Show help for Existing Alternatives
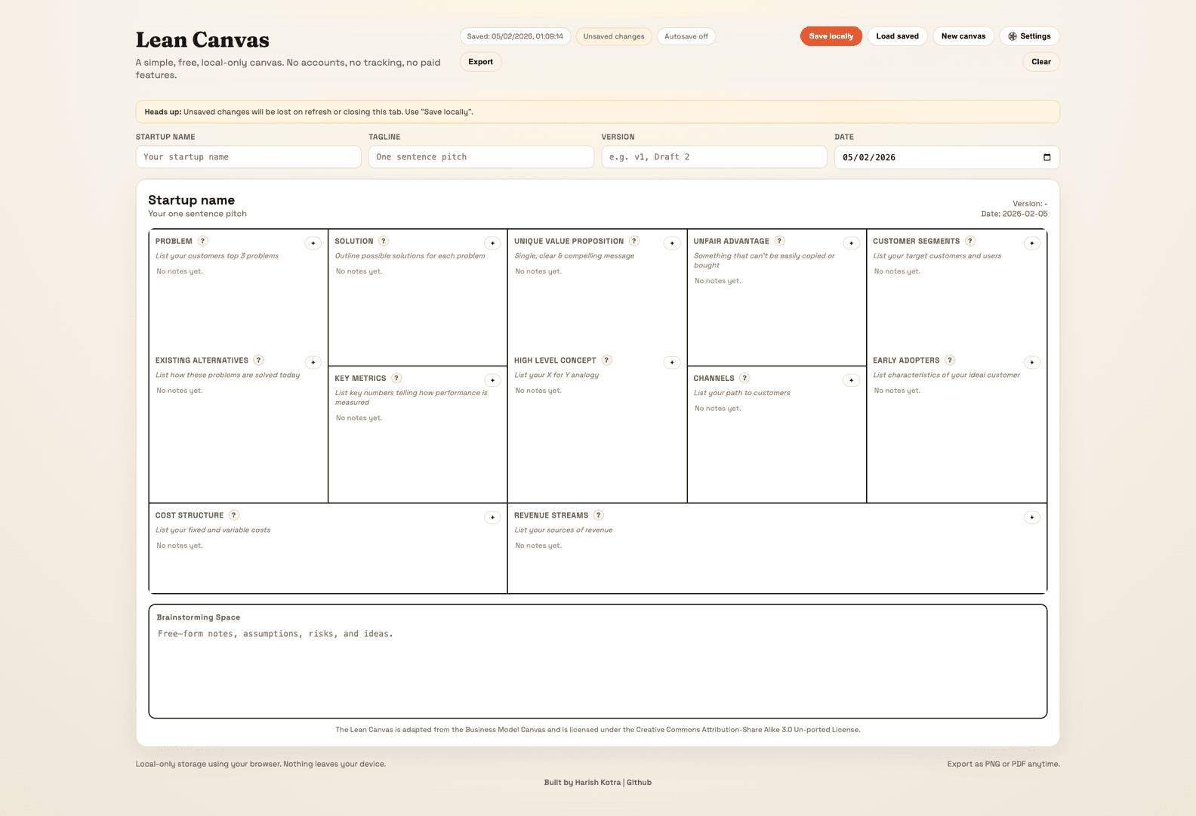The width and height of the screenshot is (1196, 816). (x=258, y=360)
